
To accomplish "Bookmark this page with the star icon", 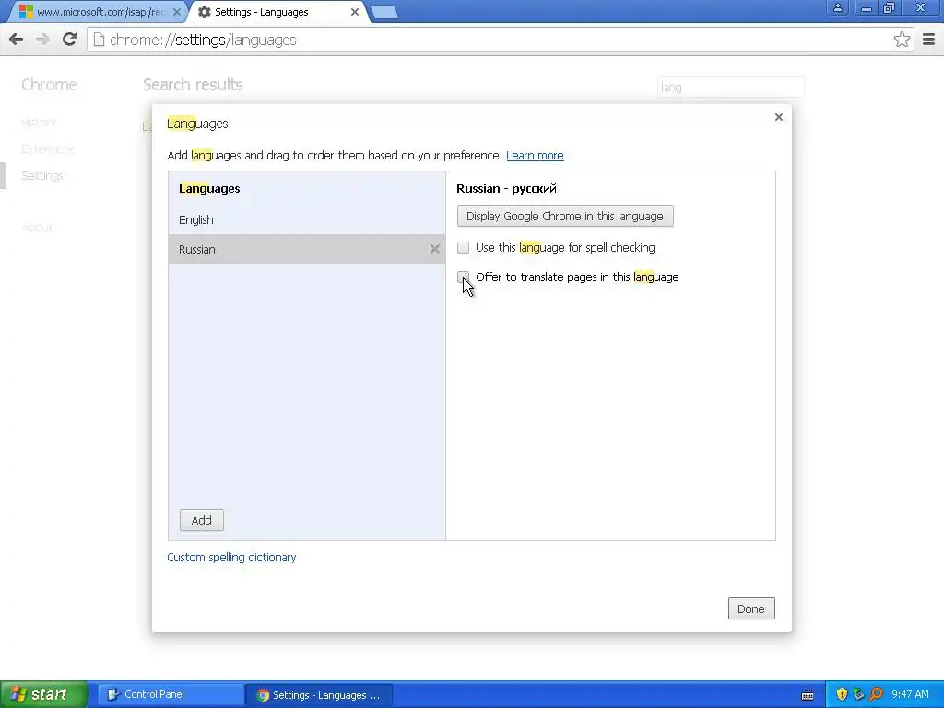I will click(902, 40).
